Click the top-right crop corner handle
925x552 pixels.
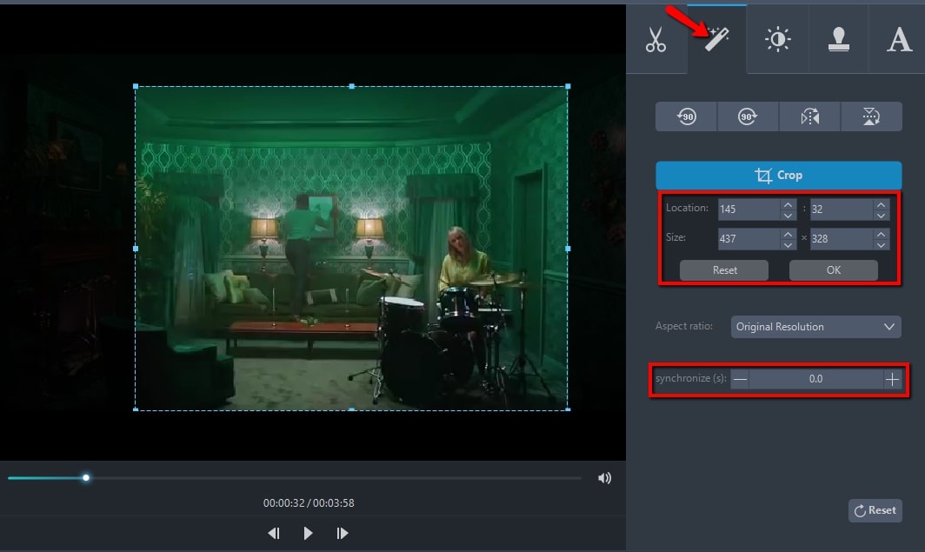(x=568, y=86)
